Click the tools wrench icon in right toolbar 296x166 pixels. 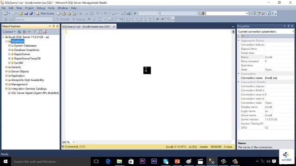(x=264, y=13)
